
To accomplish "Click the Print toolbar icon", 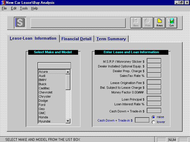I will [148, 22].
